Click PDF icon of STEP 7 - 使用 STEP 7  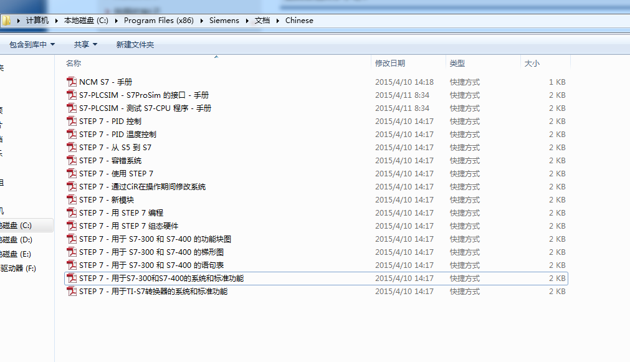(x=72, y=173)
